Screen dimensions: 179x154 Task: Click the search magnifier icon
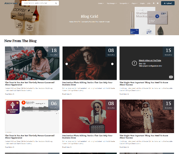point(56,4)
